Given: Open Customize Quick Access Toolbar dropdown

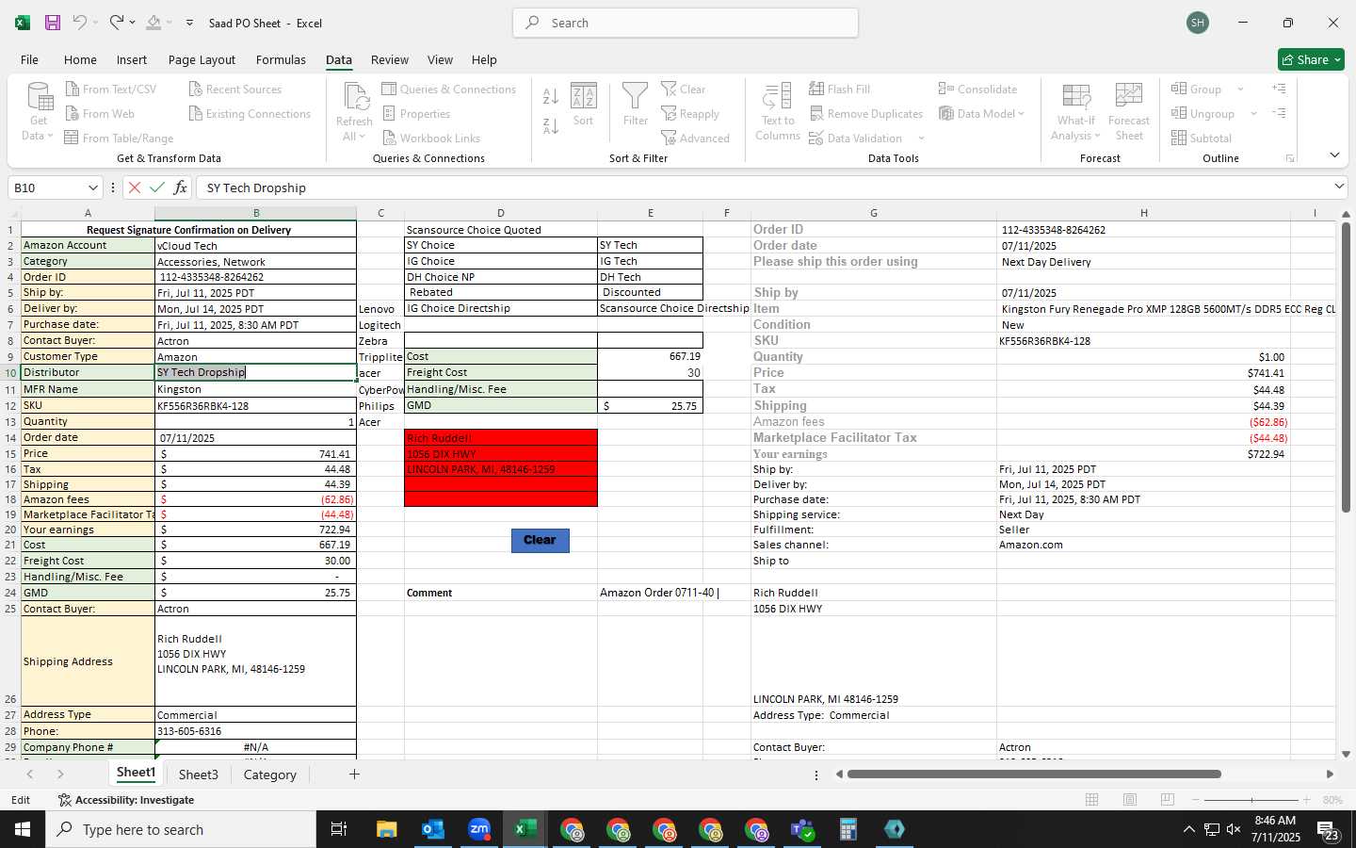Looking at the screenshot, I should pyautogui.click(x=189, y=23).
